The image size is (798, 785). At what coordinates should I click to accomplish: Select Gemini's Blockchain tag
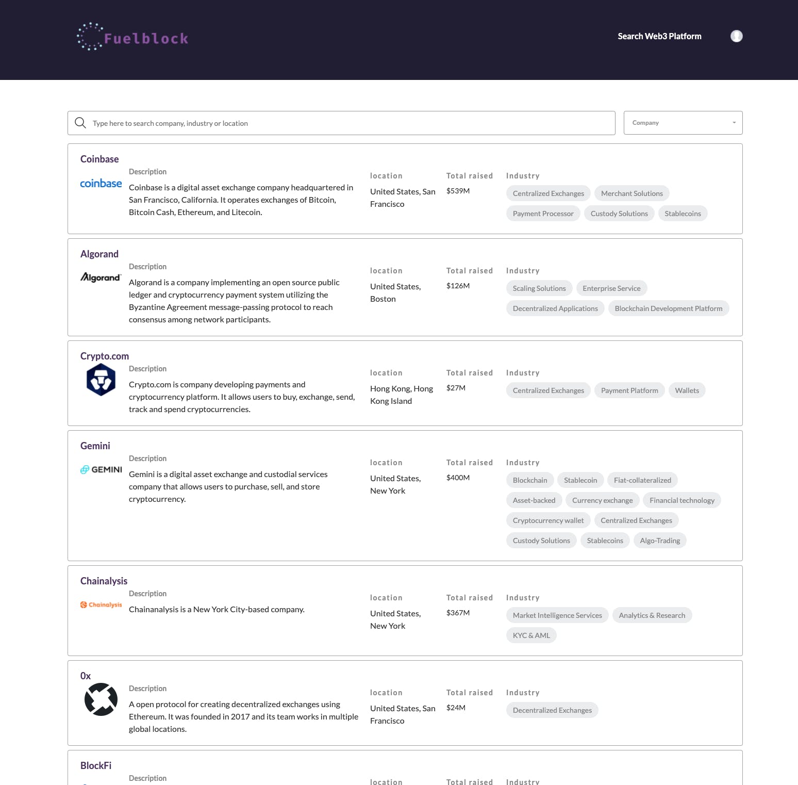point(530,480)
